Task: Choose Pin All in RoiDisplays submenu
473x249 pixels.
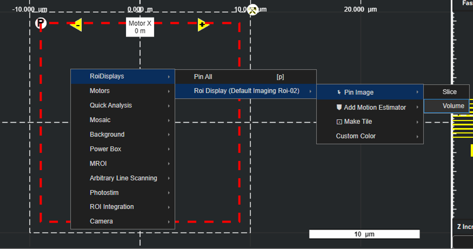Action: click(203, 77)
